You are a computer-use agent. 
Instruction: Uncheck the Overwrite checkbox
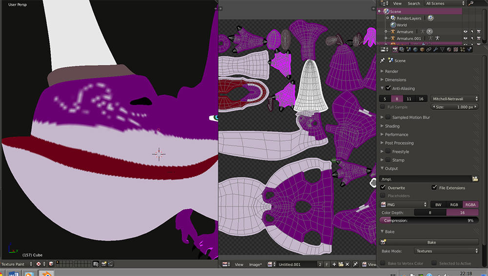coord(383,188)
